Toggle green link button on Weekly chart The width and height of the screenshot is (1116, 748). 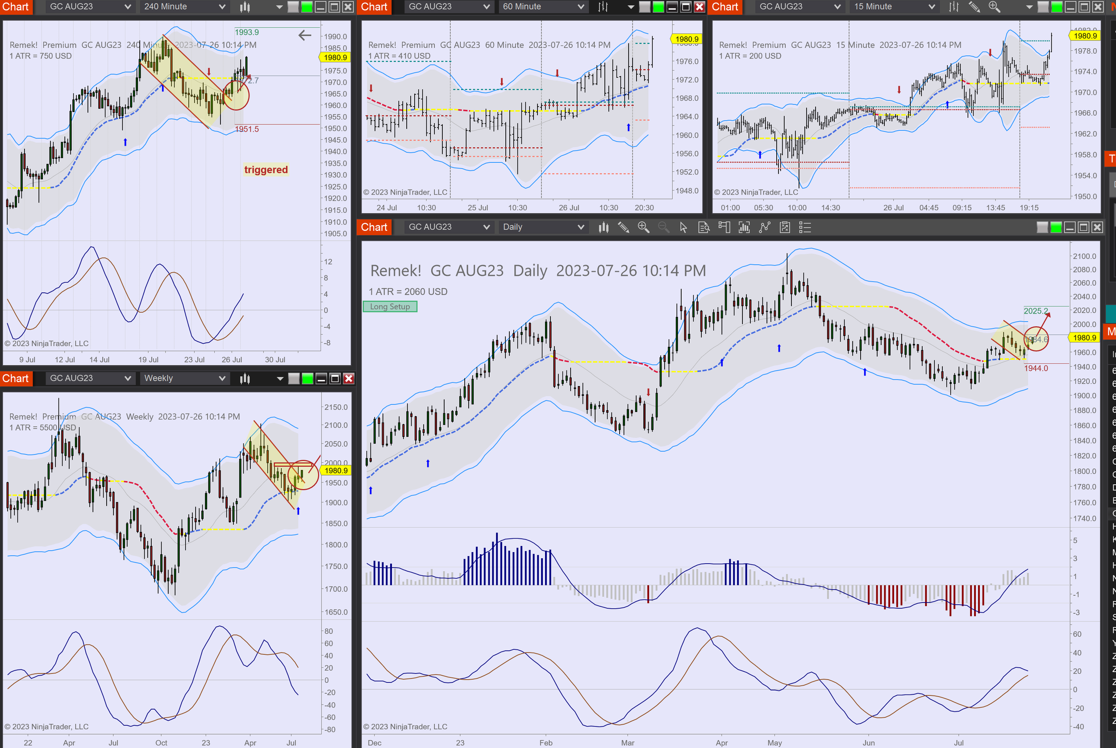click(x=308, y=379)
